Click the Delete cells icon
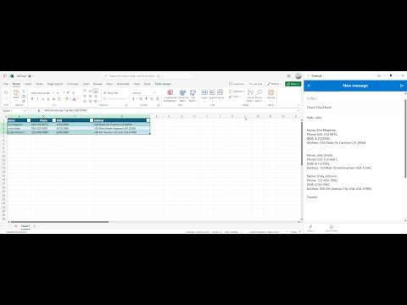 tap(212, 92)
